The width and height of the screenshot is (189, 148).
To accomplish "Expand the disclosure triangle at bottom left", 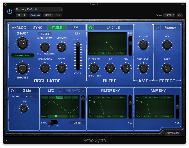I will click(6, 141).
